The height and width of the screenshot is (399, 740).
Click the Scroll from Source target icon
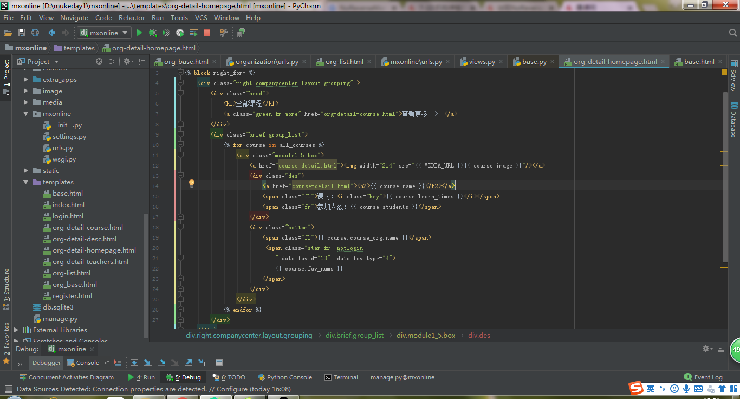99,61
